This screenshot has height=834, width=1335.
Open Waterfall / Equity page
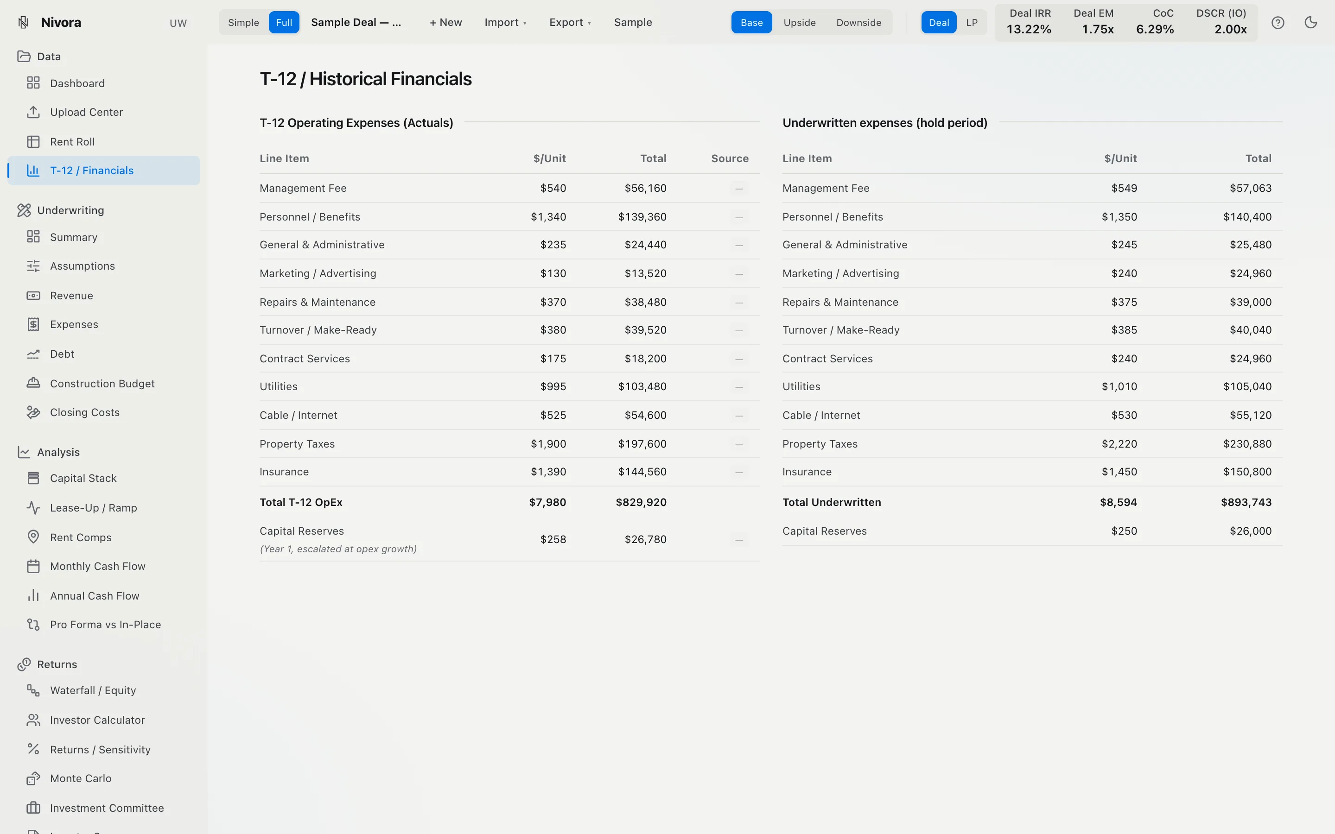click(104, 690)
